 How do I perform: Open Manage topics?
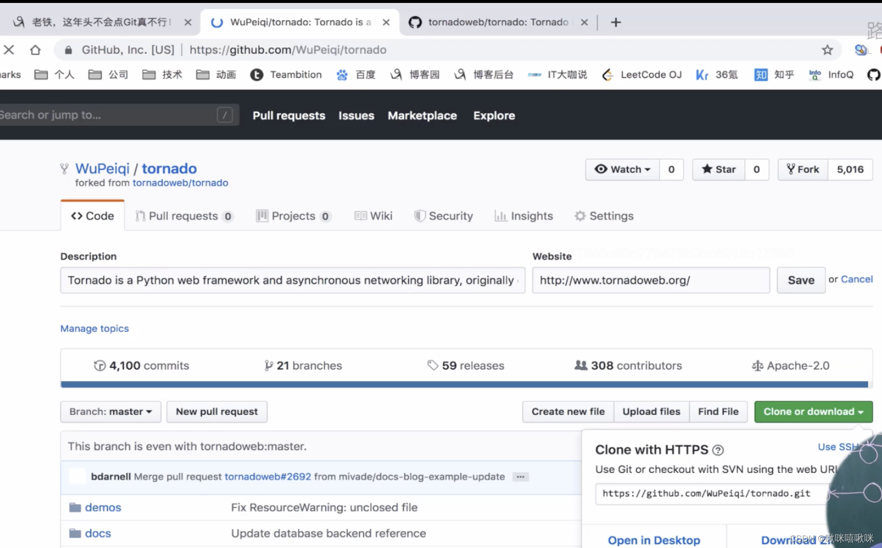coord(94,329)
